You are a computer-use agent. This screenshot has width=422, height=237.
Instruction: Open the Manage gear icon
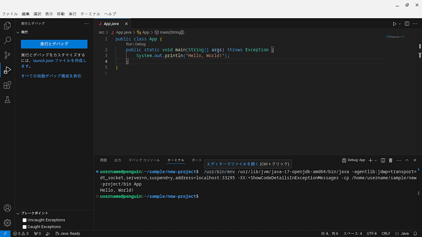tap(7, 223)
